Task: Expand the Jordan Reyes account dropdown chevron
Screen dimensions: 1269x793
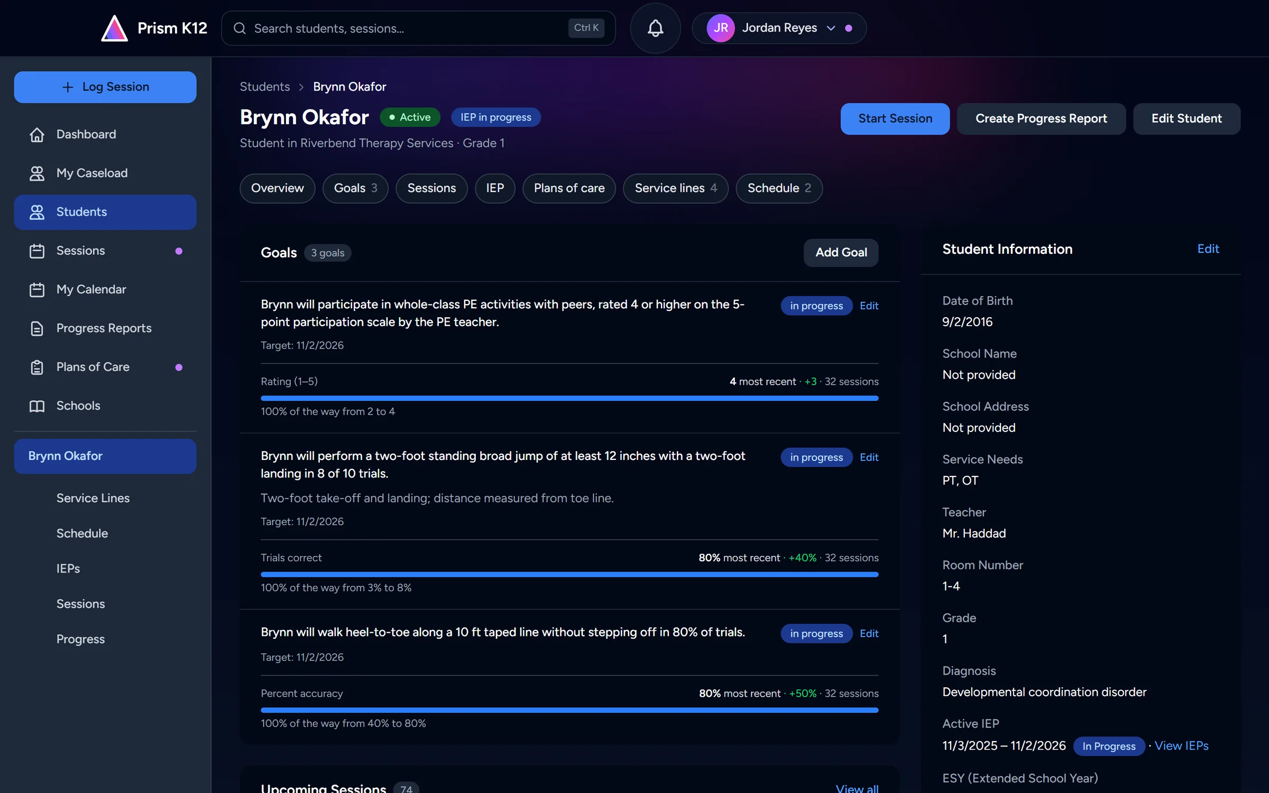Action: (x=831, y=28)
